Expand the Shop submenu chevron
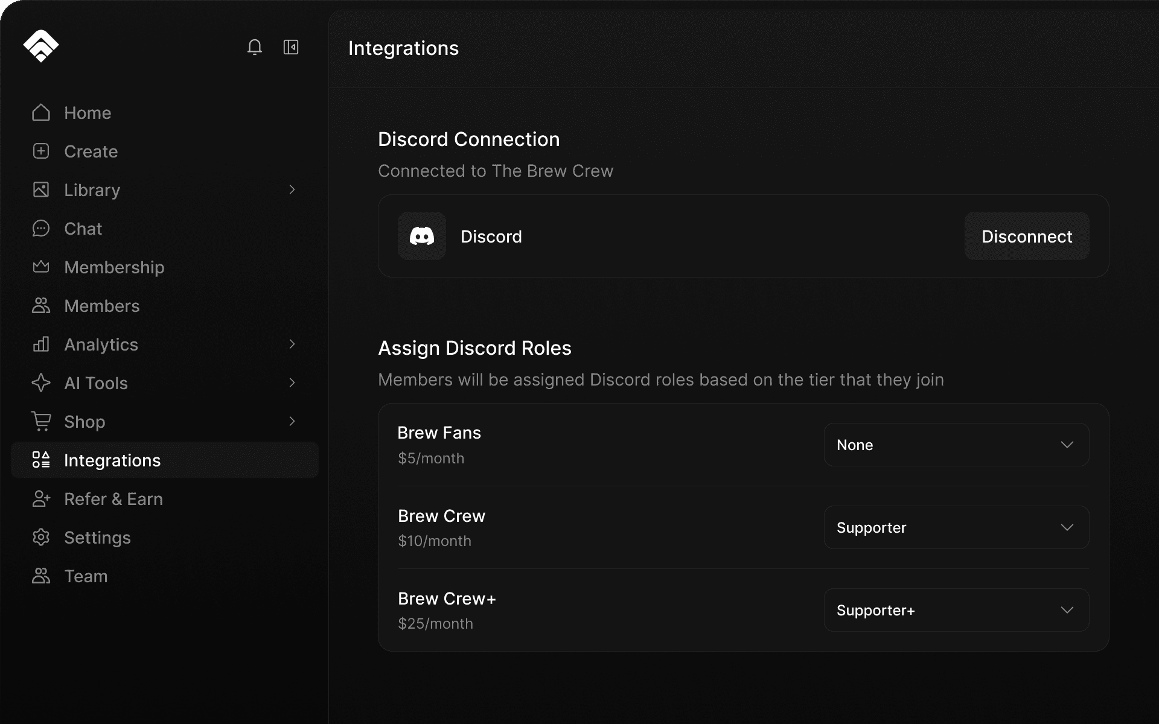 pos(292,422)
